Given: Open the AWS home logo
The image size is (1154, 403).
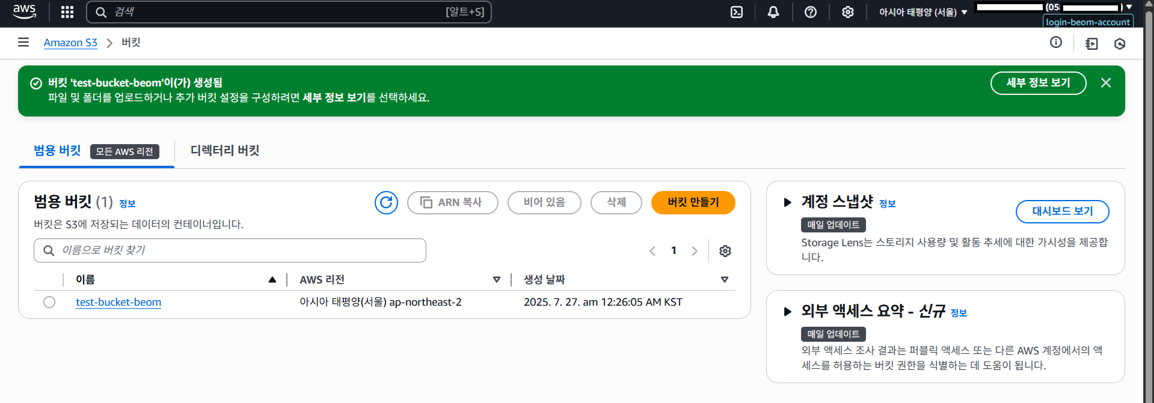Looking at the screenshot, I should tap(24, 11).
